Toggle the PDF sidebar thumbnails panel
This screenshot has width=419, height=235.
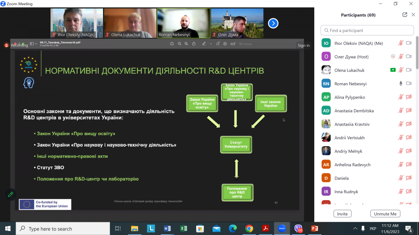click(32, 44)
